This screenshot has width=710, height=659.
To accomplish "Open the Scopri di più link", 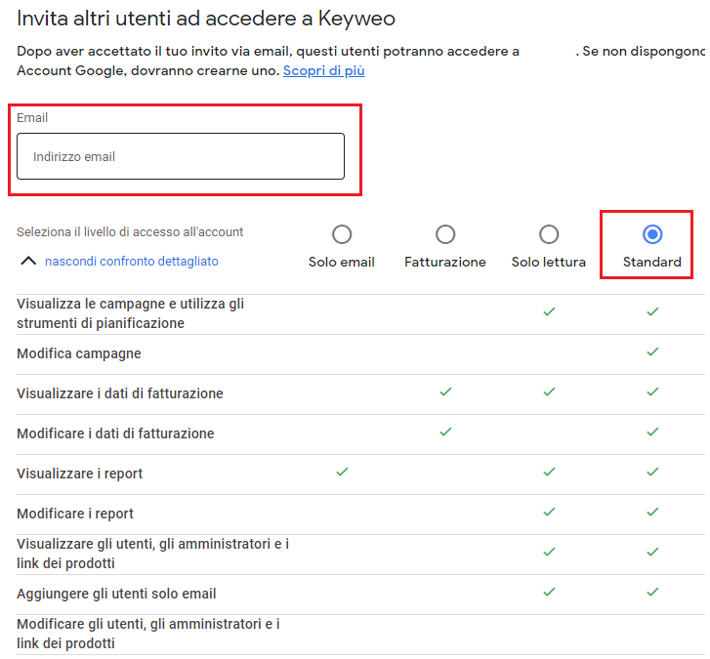I will [324, 70].
